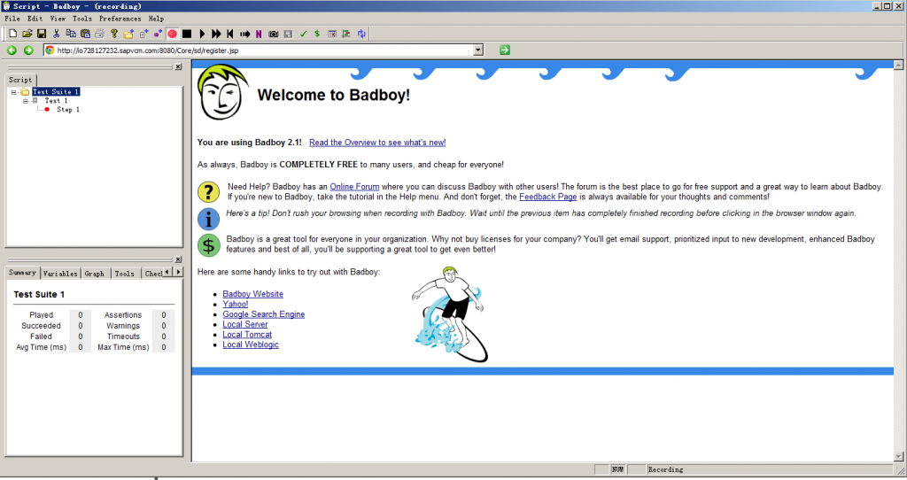Open the Local Server link
907x480 pixels.
point(245,324)
